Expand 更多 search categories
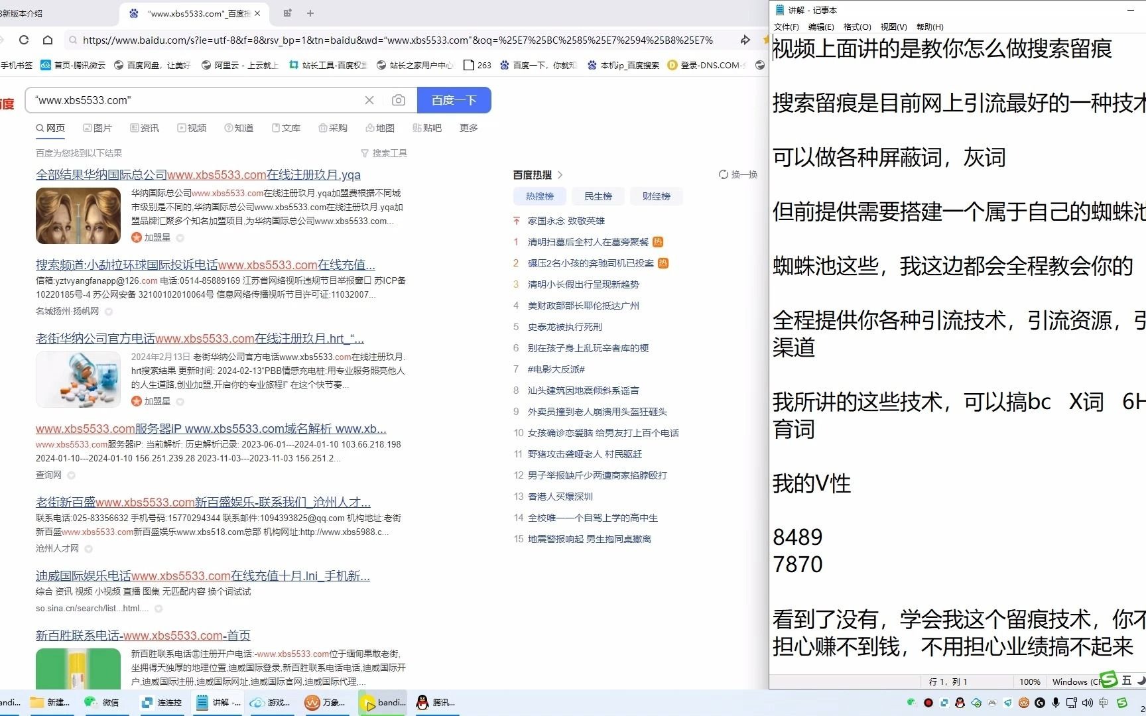Image resolution: width=1146 pixels, height=716 pixels. pos(469,128)
